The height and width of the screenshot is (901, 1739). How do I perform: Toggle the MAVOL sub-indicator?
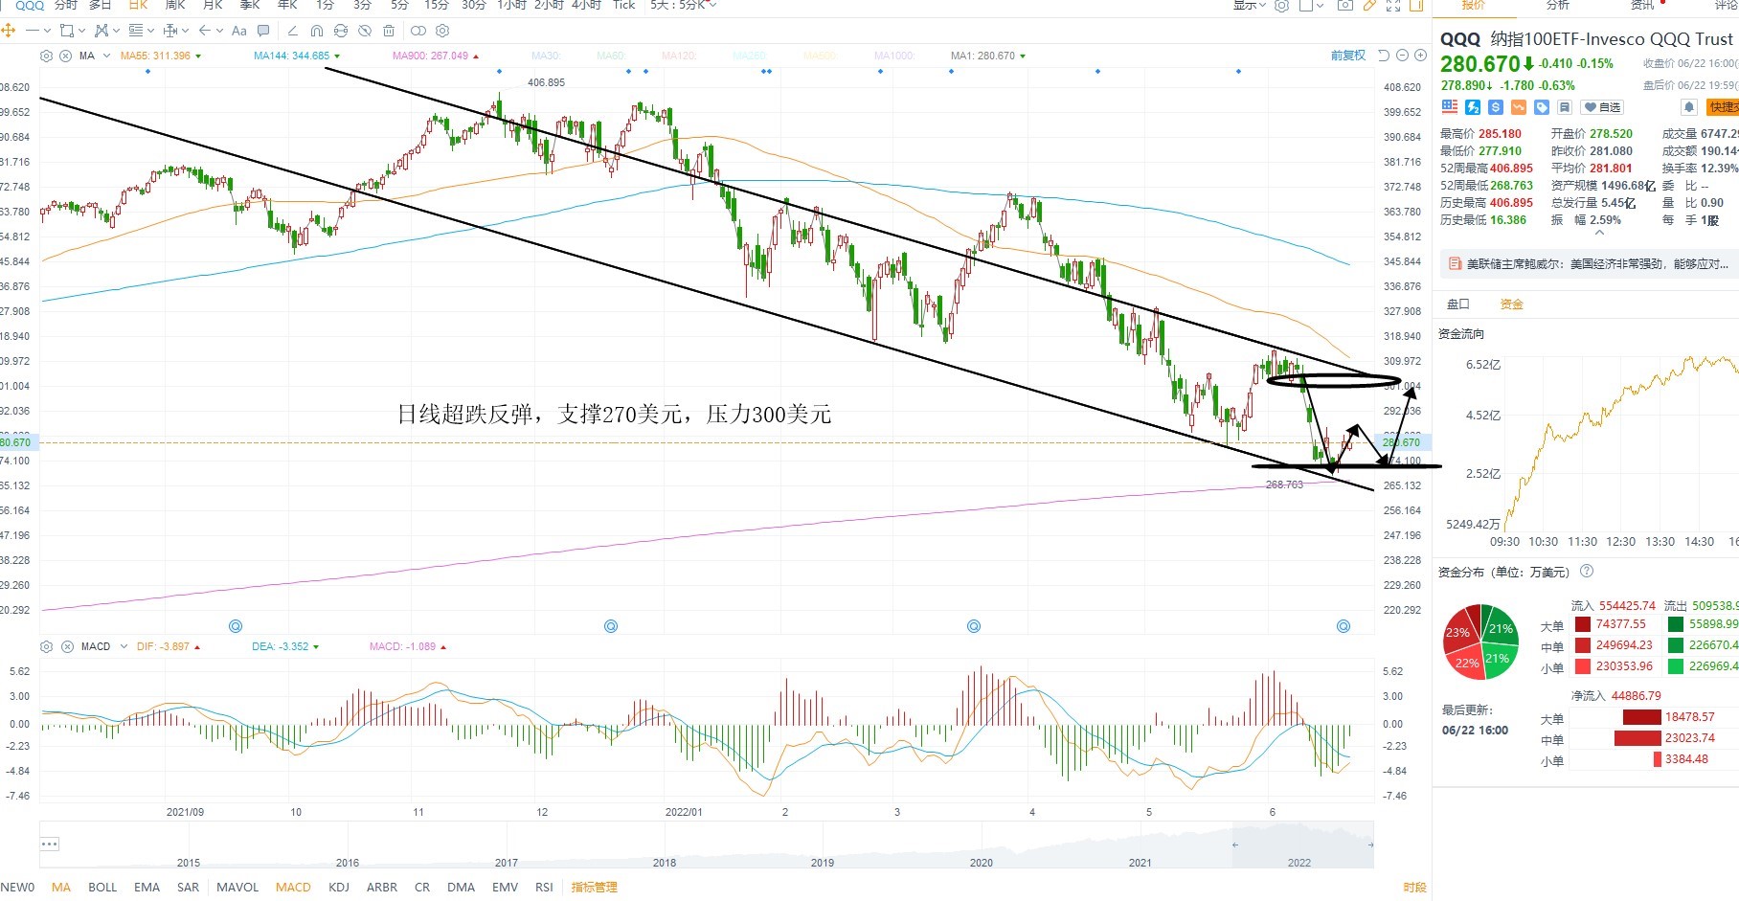pyautogui.click(x=237, y=888)
